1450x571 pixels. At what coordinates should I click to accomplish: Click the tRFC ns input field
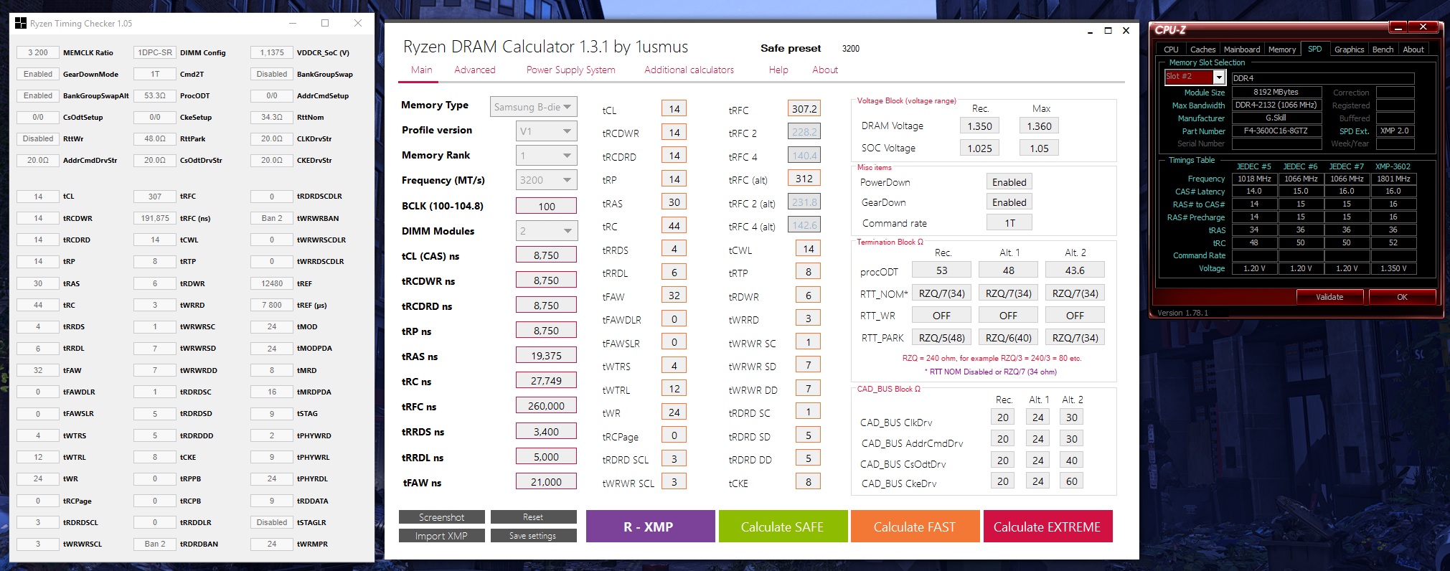point(546,406)
